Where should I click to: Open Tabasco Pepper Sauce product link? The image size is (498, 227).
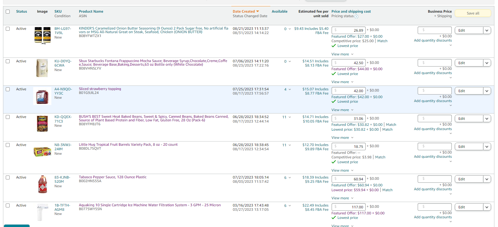(113, 177)
